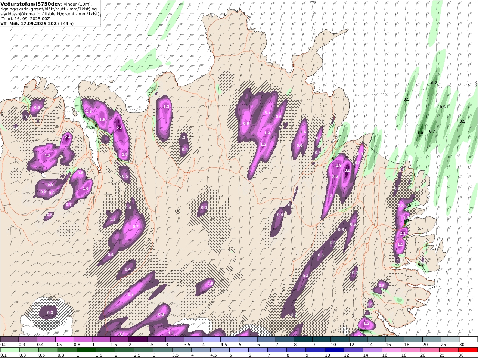Click the '0.4' label under snow legend

(x=40, y=345)
